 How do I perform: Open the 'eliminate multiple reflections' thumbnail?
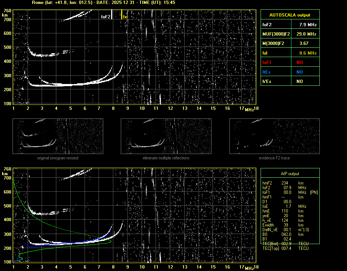click(x=166, y=136)
